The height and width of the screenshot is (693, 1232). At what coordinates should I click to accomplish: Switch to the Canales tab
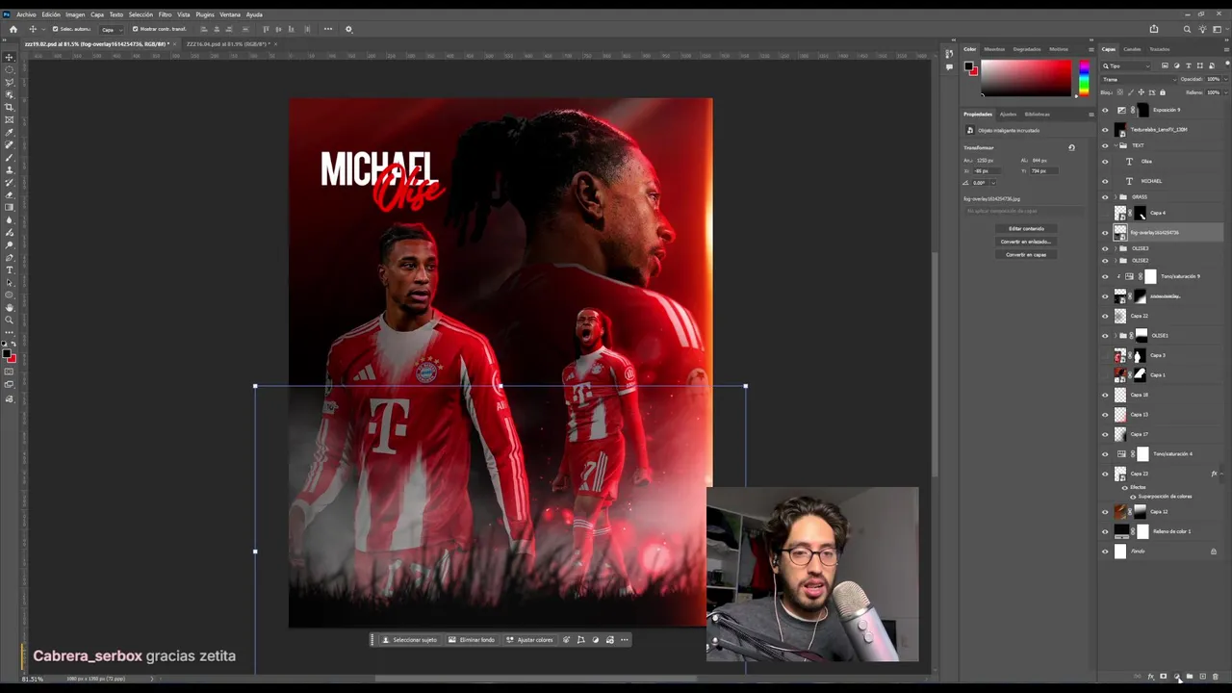pos(1132,49)
